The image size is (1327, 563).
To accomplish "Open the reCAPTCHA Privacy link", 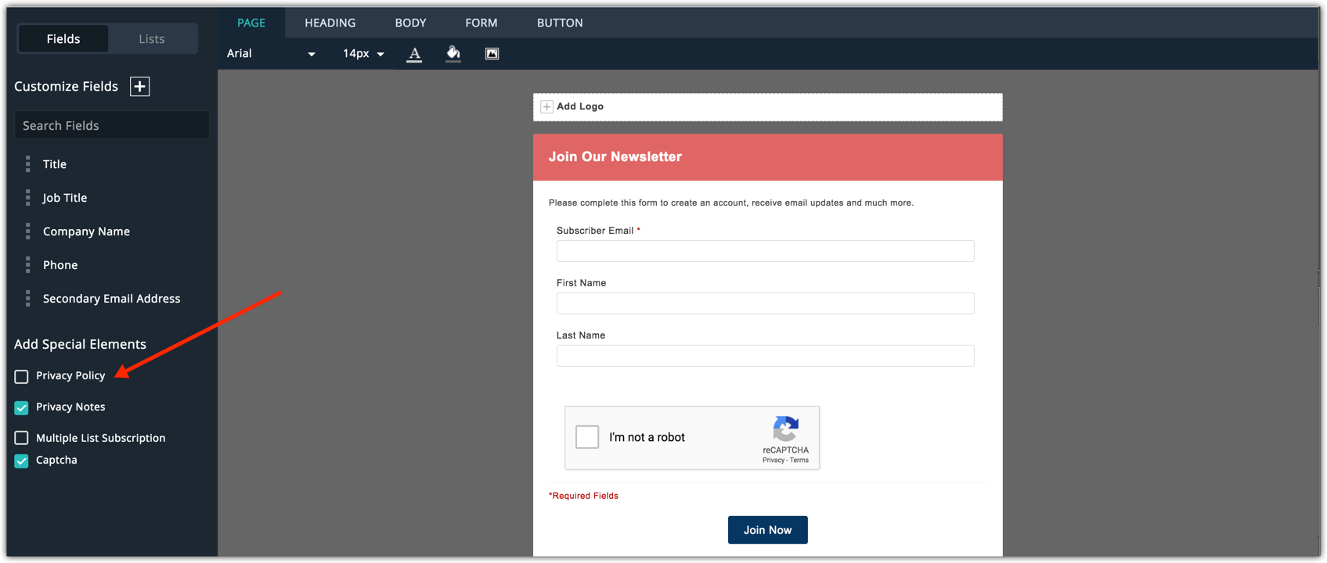I will click(773, 461).
